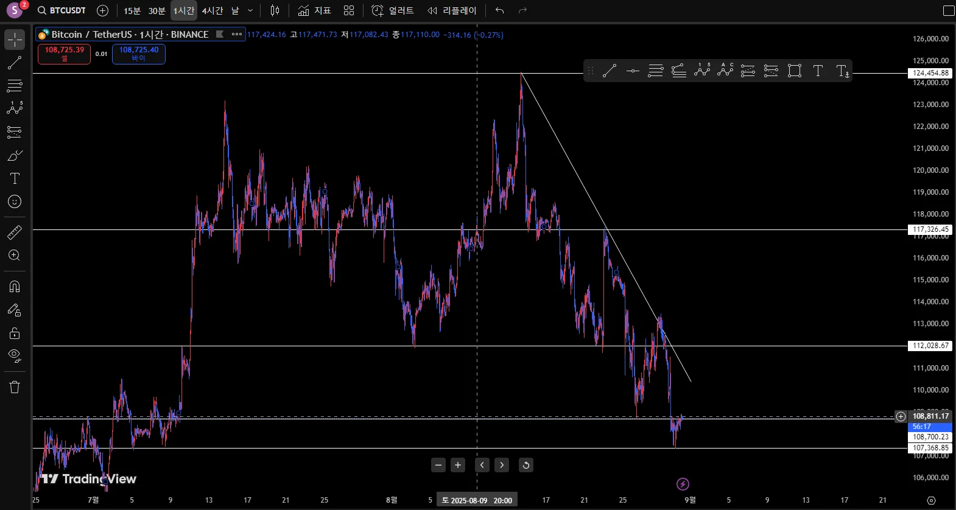Click the plus icon beside the 108,811.17 price label
Viewport: 956px width, 510px height.
pos(901,416)
